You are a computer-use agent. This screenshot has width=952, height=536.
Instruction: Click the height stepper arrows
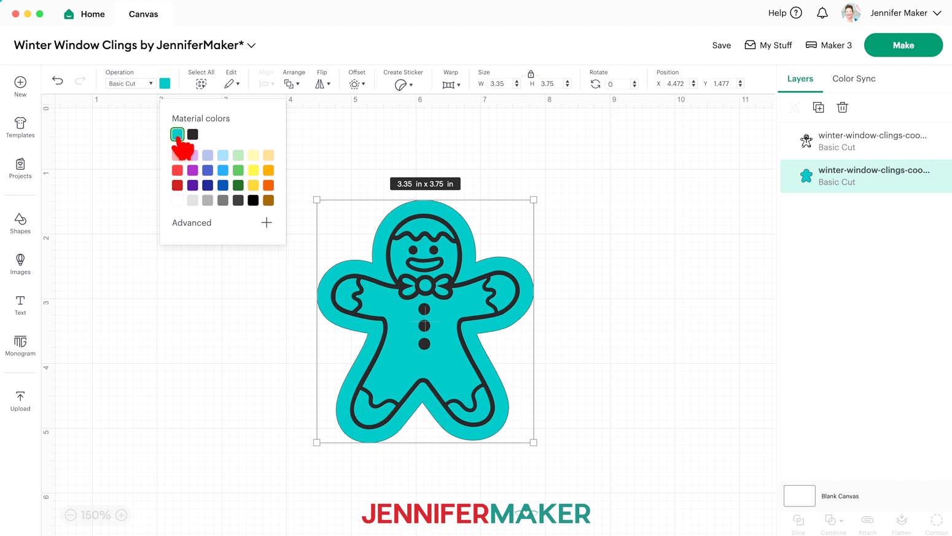pyautogui.click(x=567, y=84)
